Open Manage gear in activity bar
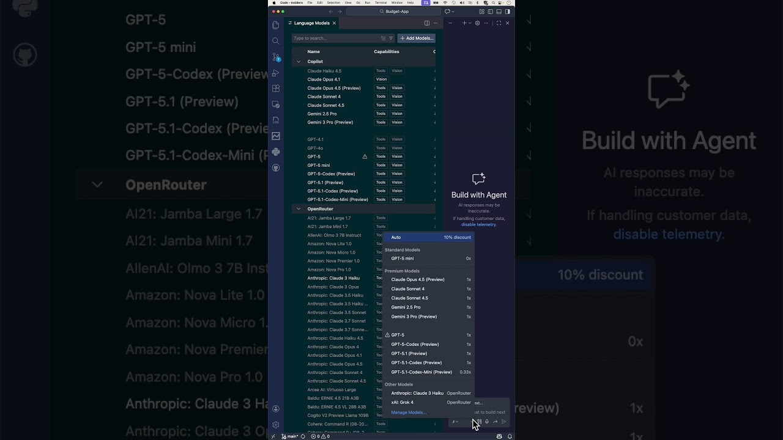The width and height of the screenshot is (783, 440). coord(276,425)
